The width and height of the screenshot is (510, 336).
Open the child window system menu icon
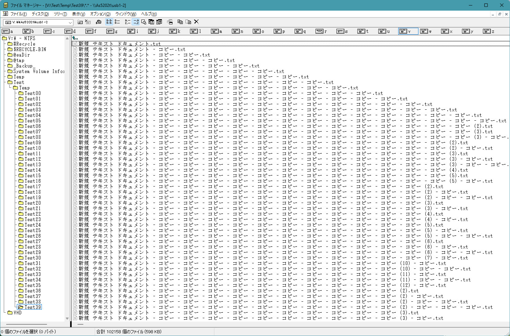pos(5,14)
